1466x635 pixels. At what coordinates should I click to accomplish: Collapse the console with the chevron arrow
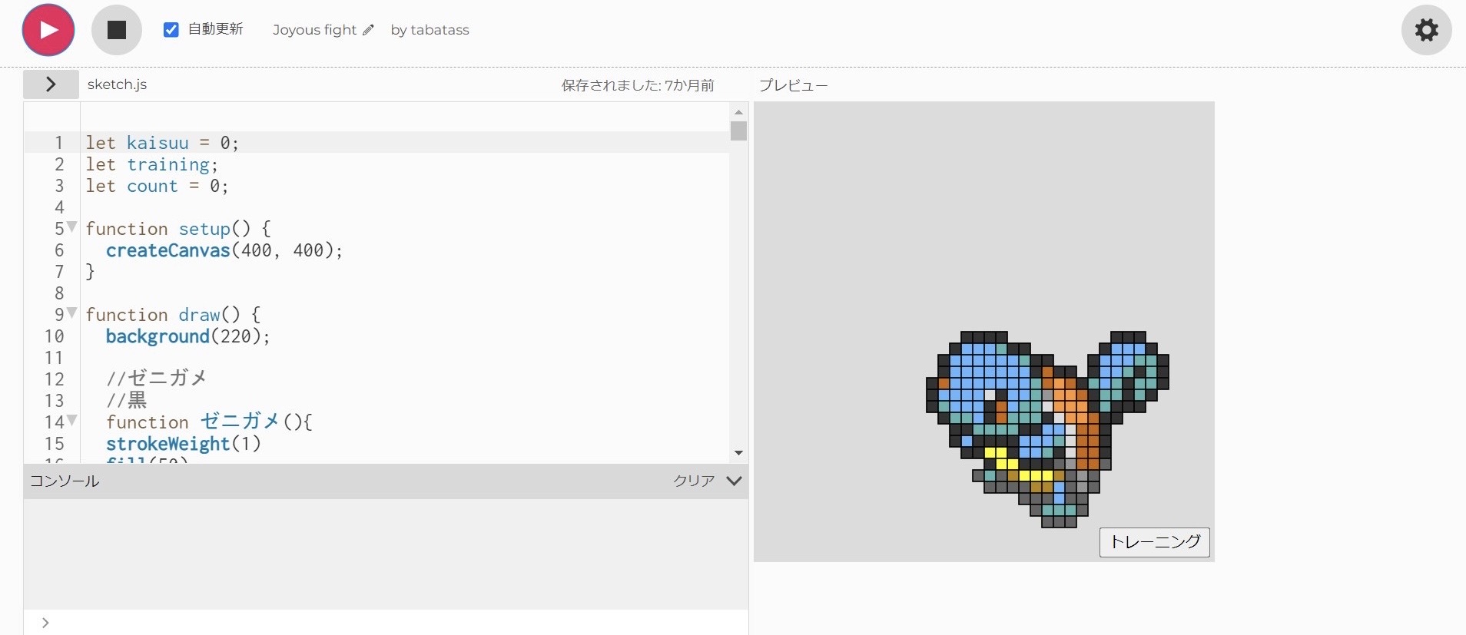pos(734,481)
